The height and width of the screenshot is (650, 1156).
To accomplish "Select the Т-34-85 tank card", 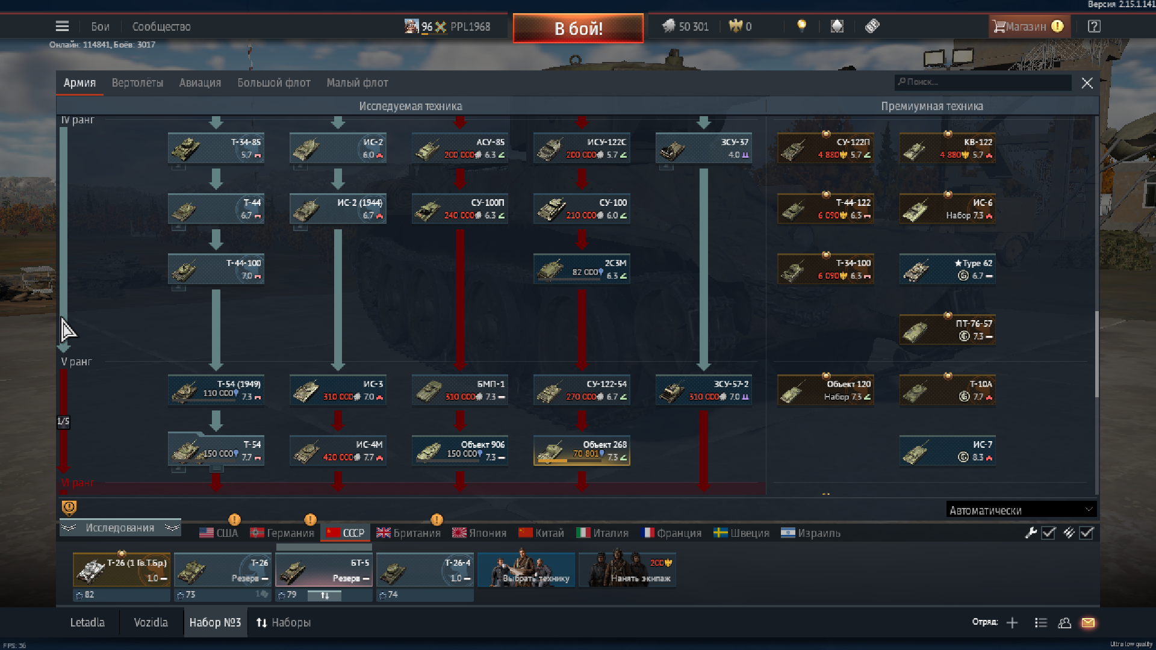I will tap(216, 148).
